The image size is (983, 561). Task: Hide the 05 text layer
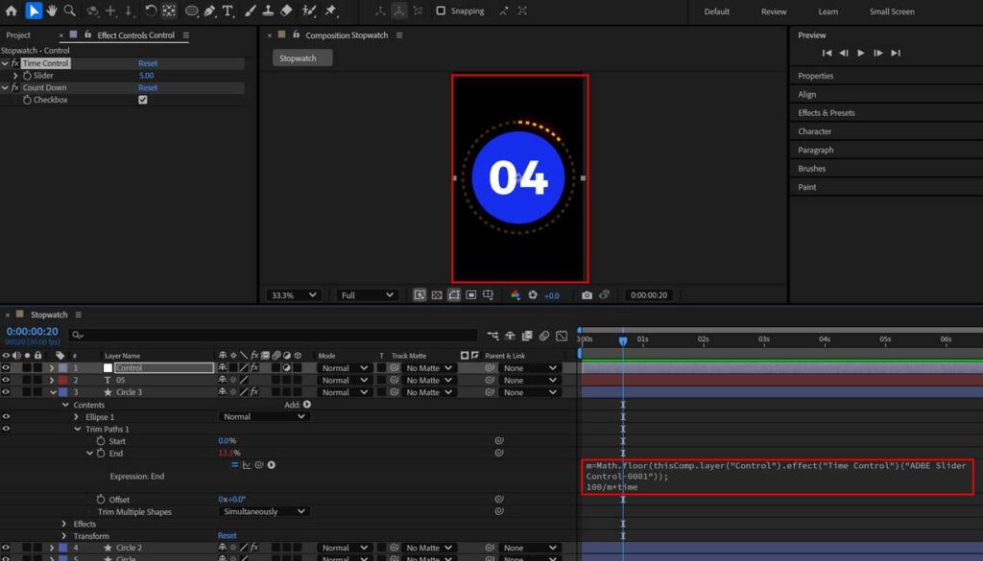coord(6,380)
